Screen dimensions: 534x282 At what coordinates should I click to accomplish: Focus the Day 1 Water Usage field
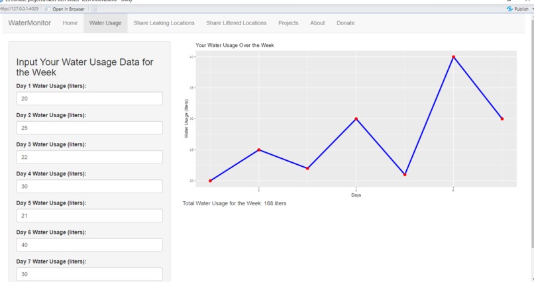(x=89, y=99)
